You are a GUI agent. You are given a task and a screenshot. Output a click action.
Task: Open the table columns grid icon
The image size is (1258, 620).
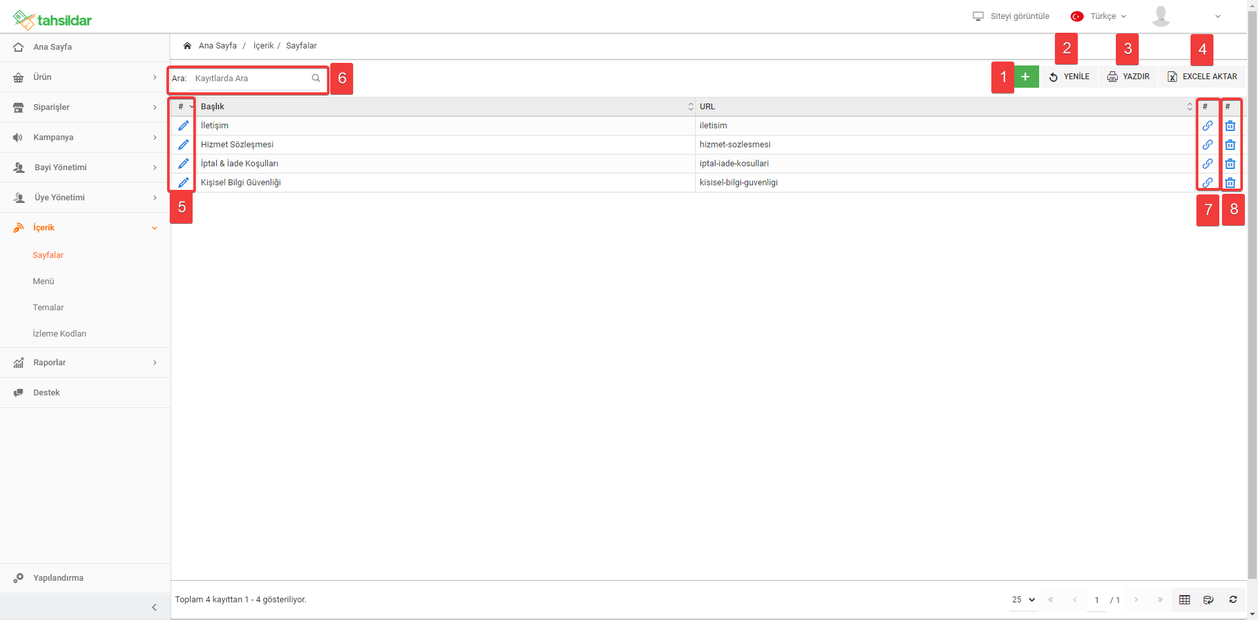tap(1185, 600)
